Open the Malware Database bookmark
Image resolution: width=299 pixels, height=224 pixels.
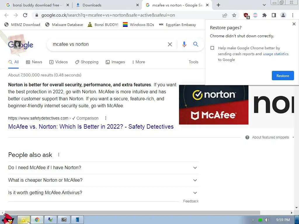coord(64,25)
